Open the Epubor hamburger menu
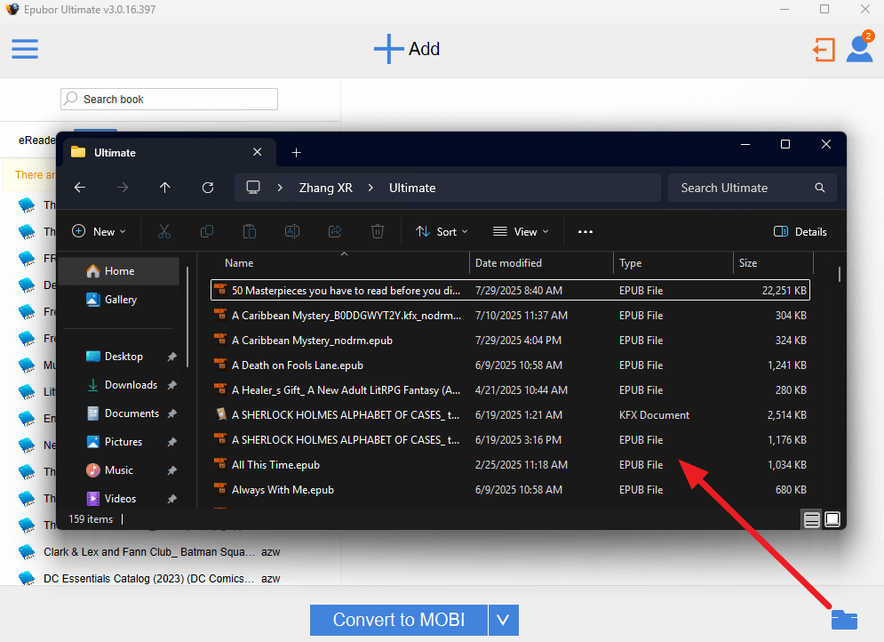This screenshot has width=884, height=642. pos(25,49)
